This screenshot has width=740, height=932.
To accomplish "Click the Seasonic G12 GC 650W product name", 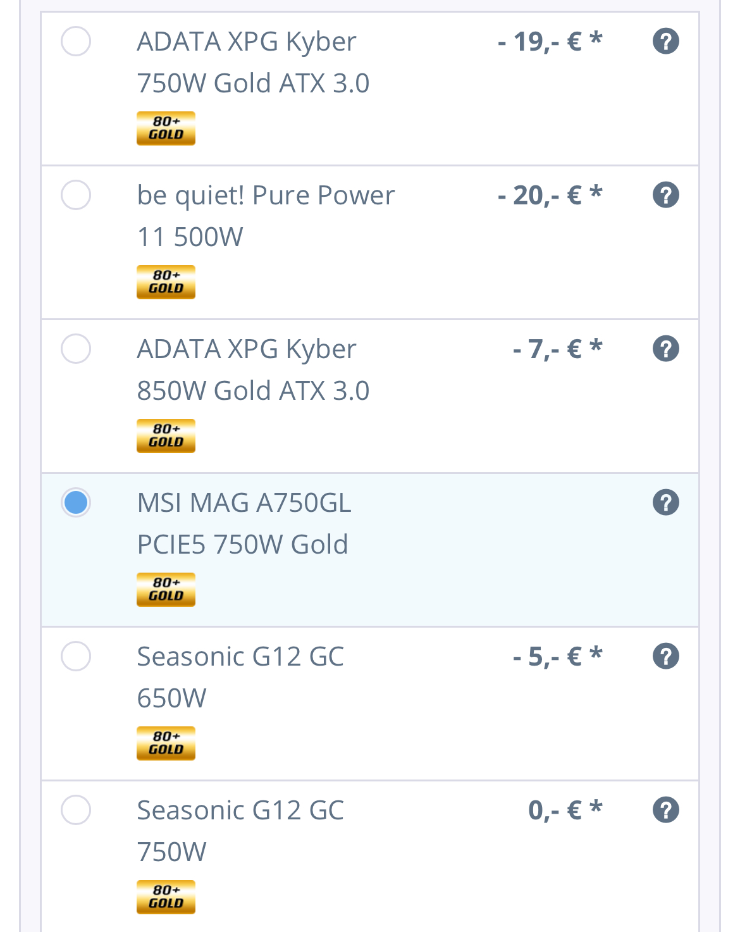I will 240,677.
